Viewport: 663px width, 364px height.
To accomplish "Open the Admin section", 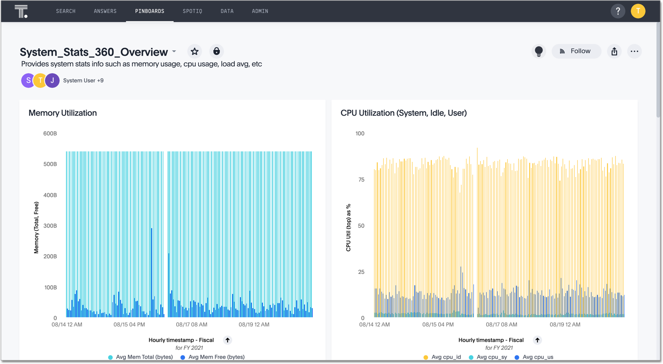I will (260, 11).
